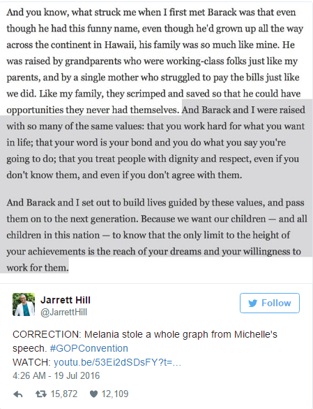
Task: Click the Twitter bird icon in Follow
Action: point(252,303)
